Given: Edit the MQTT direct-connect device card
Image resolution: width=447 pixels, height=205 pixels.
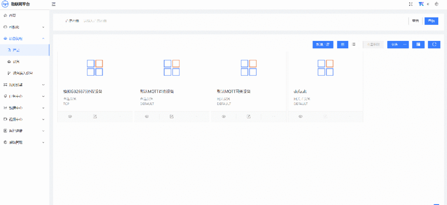Looking at the screenshot, I should tap(172, 117).
